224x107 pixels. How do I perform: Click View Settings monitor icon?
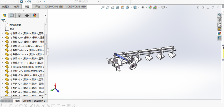163,7
